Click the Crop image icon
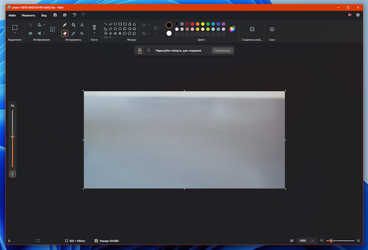The width and height of the screenshot is (368, 250). (30, 25)
